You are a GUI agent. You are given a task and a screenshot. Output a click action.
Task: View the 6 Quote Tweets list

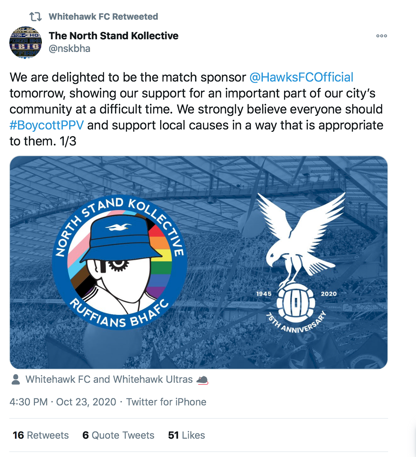tap(118, 435)
